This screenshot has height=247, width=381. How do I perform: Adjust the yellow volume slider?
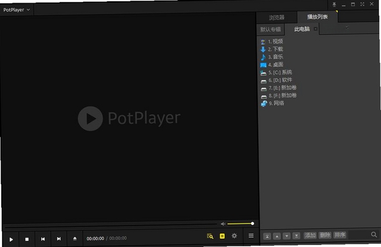241,224
